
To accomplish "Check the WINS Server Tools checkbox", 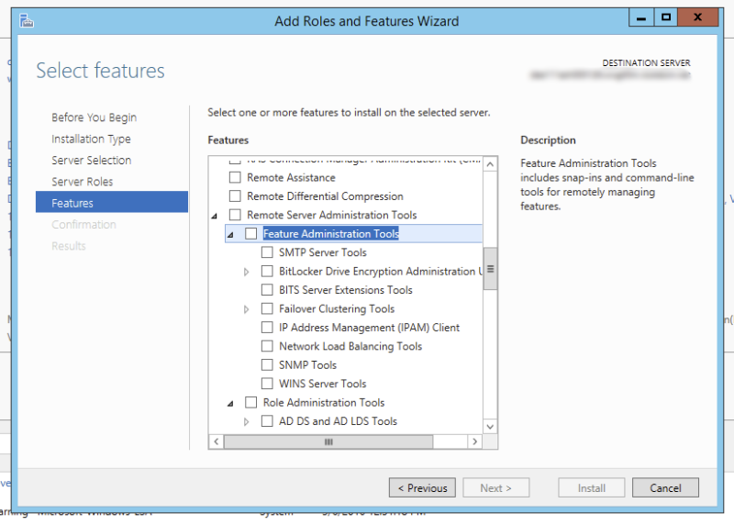I will click(x=267, y=384).
